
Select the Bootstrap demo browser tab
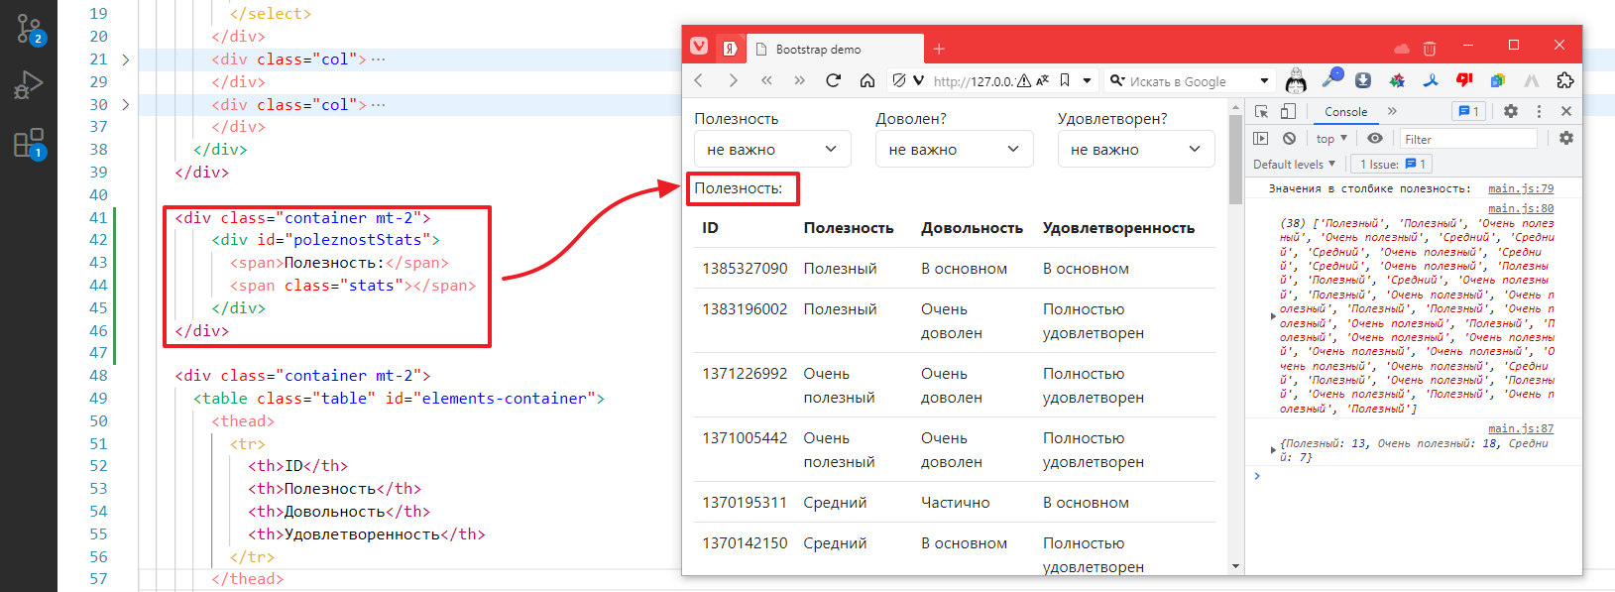click(x=818, y=50)
